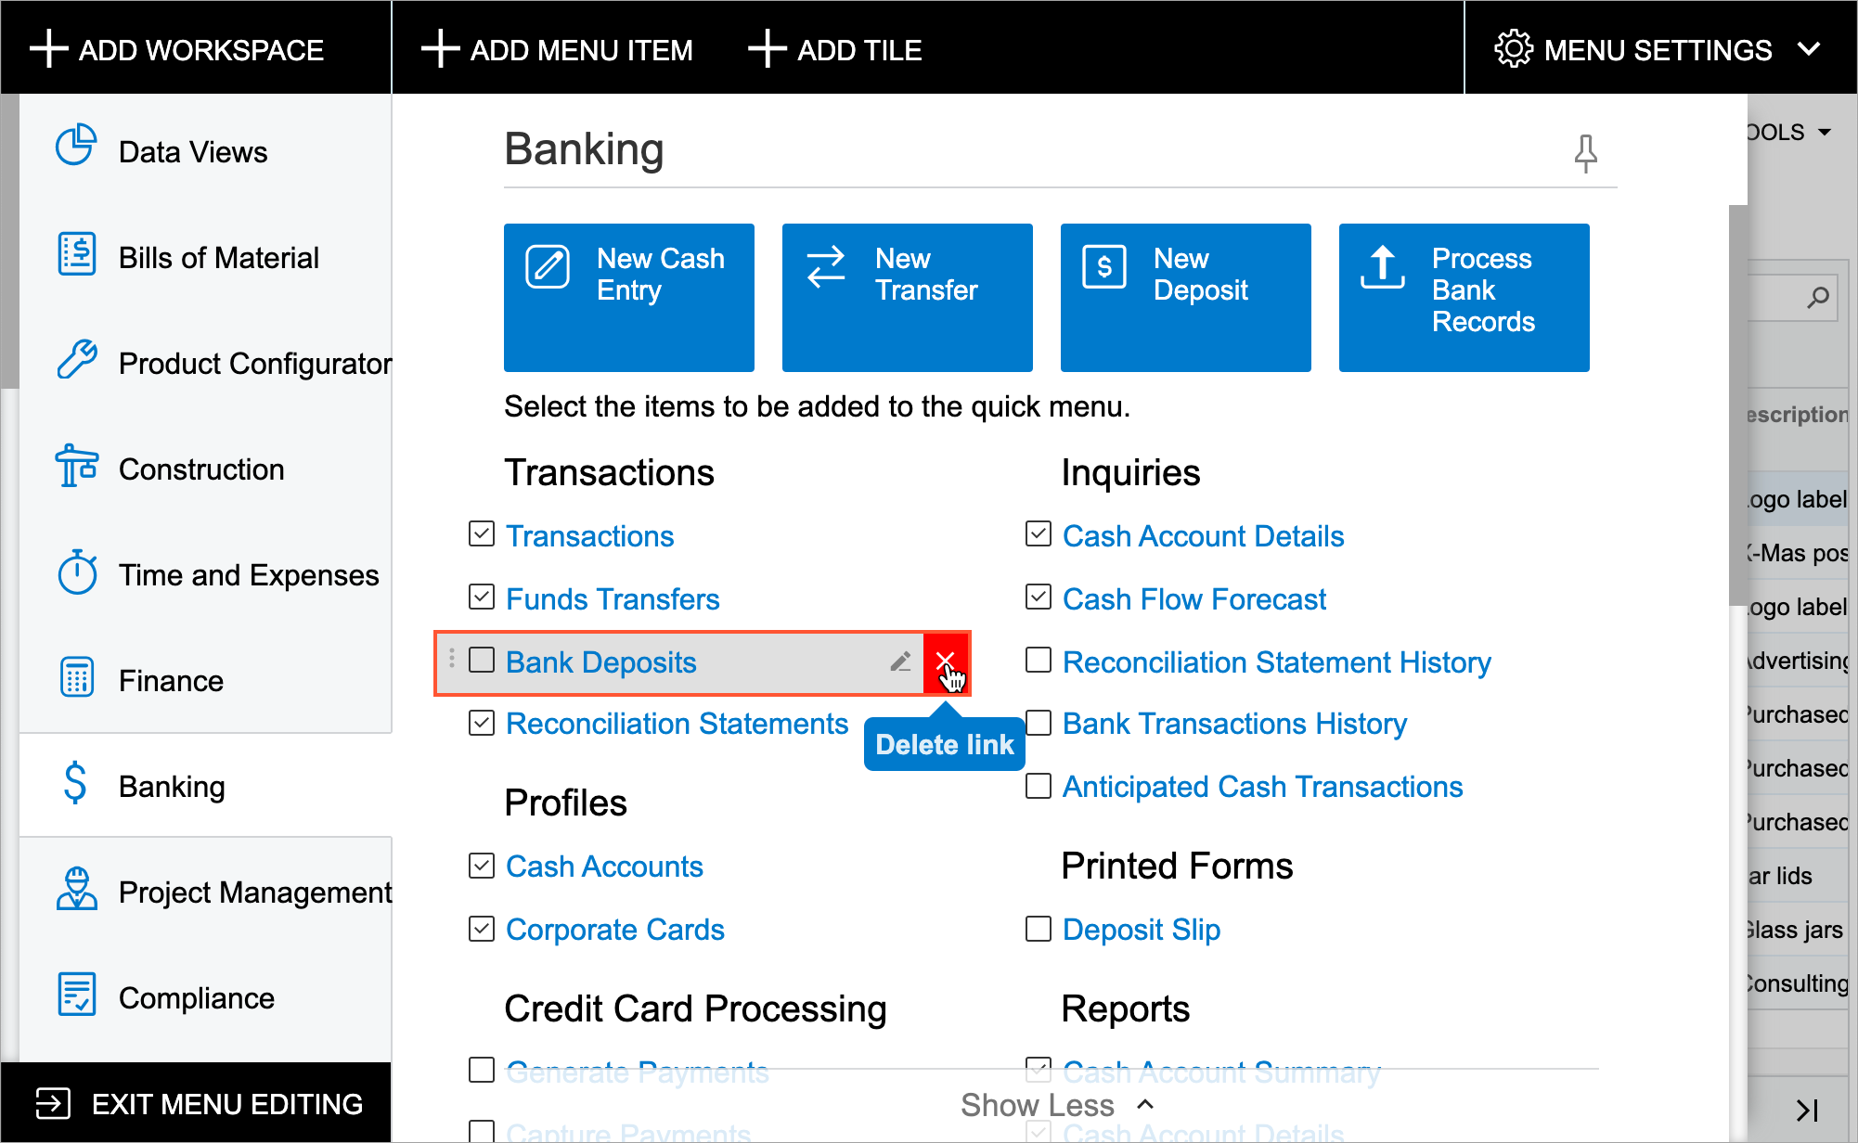Click the Process Bank Records tile

1464,297
